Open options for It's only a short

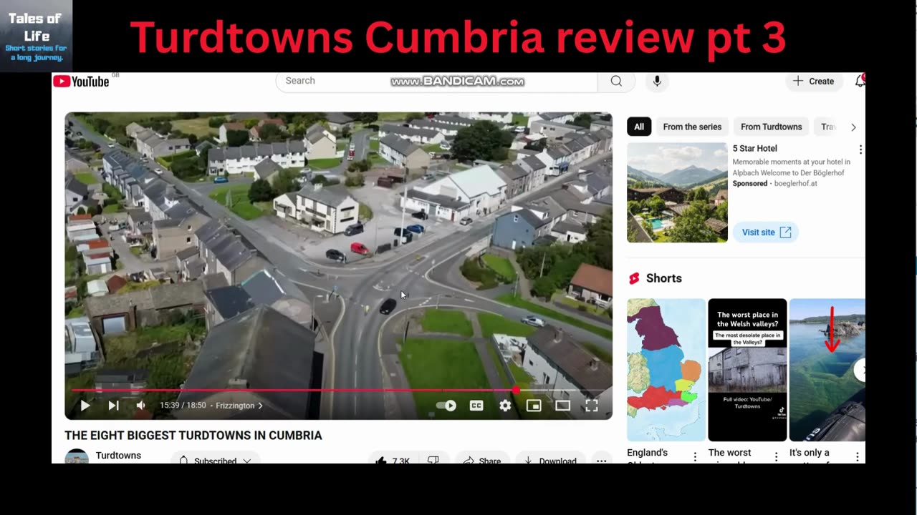point(857,456)
